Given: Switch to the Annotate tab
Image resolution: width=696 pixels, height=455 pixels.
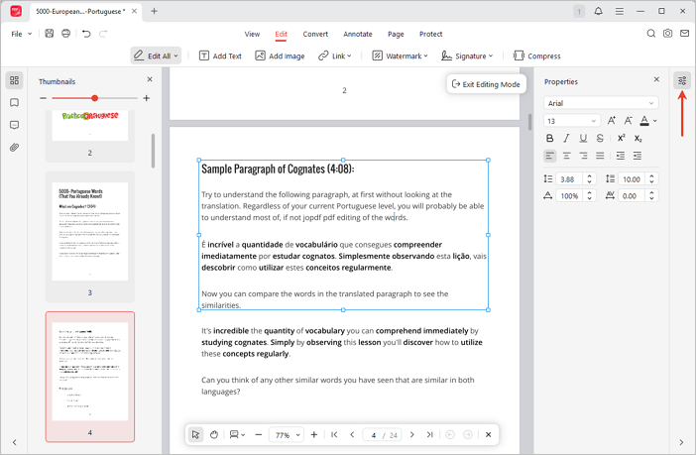Looking at the screenshot, I should [357, 34].
